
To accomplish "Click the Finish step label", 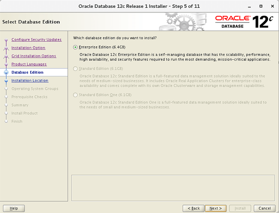I will pos(17,122).
